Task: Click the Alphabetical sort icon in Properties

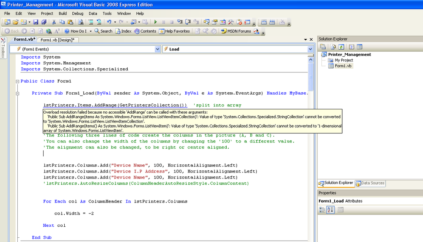Action: coord(330,210)
